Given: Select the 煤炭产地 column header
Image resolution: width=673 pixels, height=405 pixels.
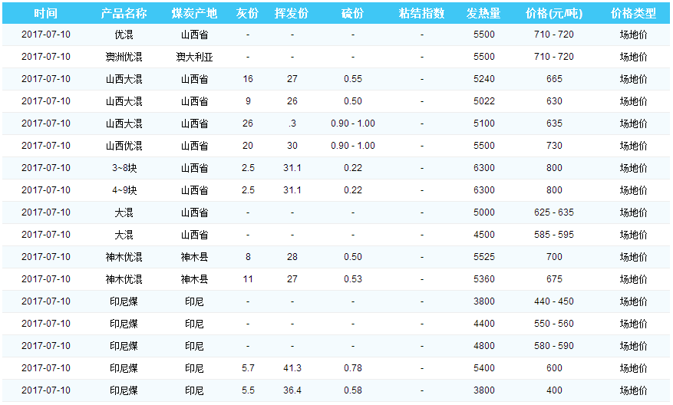Looking at the screenshot, I should tap(194, 14).
